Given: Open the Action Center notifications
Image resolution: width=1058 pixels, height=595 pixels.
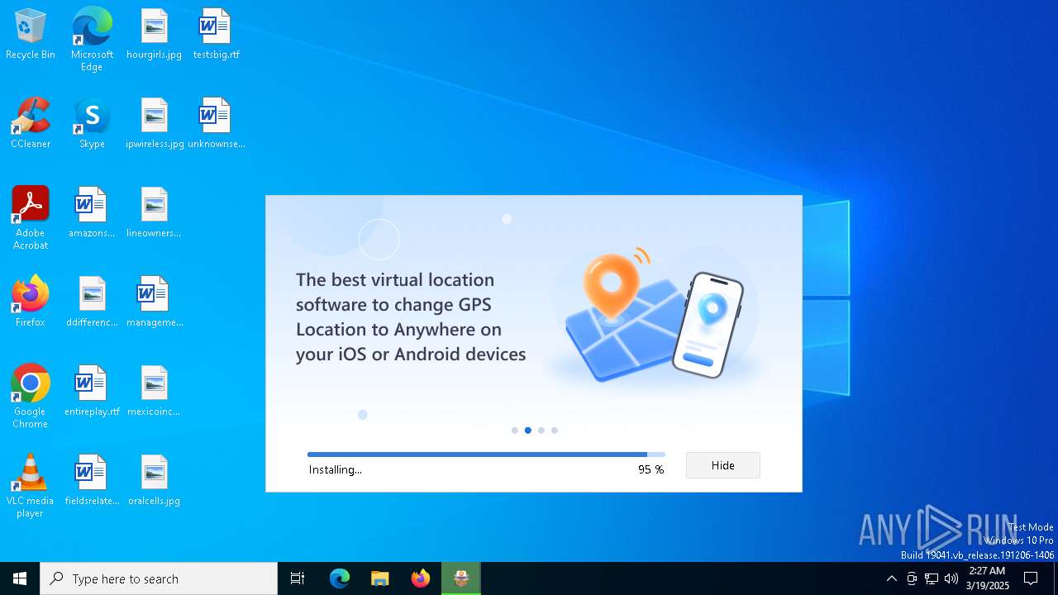Looking at the screenshot, I should coord(1031,578).
